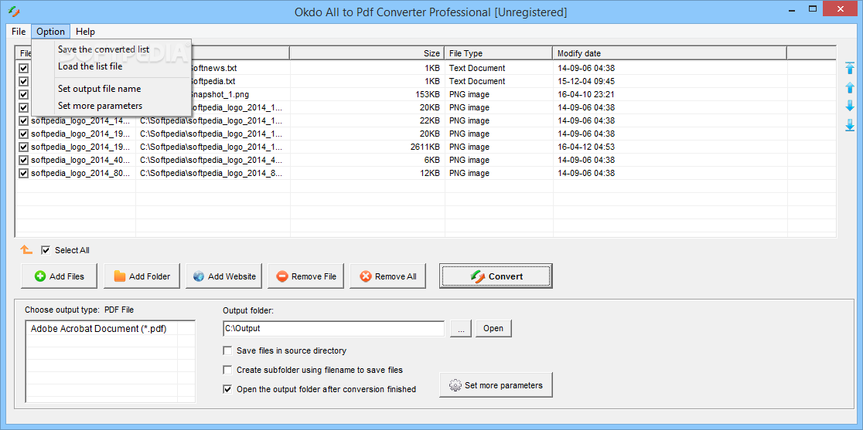The image size is (863, 430).
Task: Click the Remove File button
Action: point(306,276)
